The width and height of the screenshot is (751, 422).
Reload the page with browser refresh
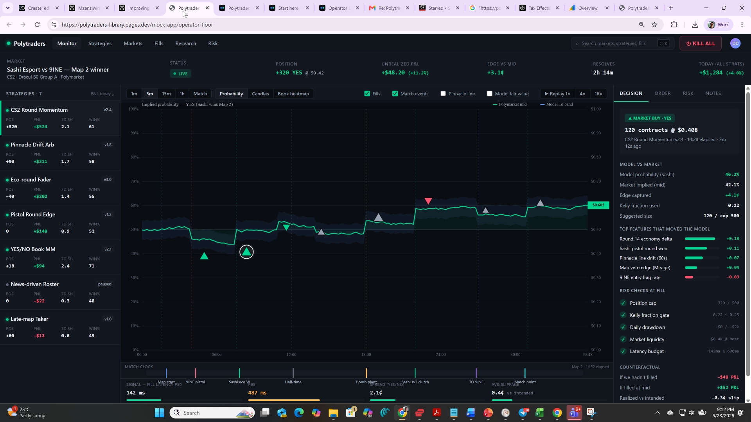pyautogui.click(x=37, y=25)
